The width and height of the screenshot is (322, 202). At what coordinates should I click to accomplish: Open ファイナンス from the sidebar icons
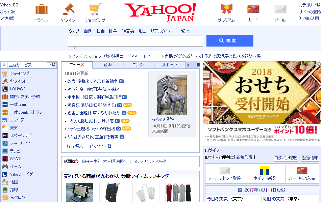(5, 143)
